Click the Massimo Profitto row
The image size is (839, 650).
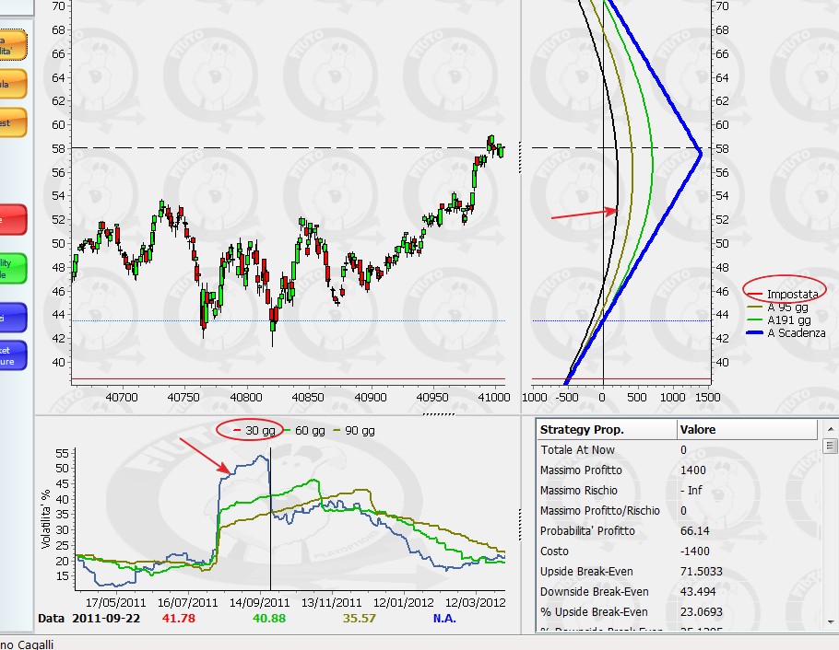pos(678,470)
